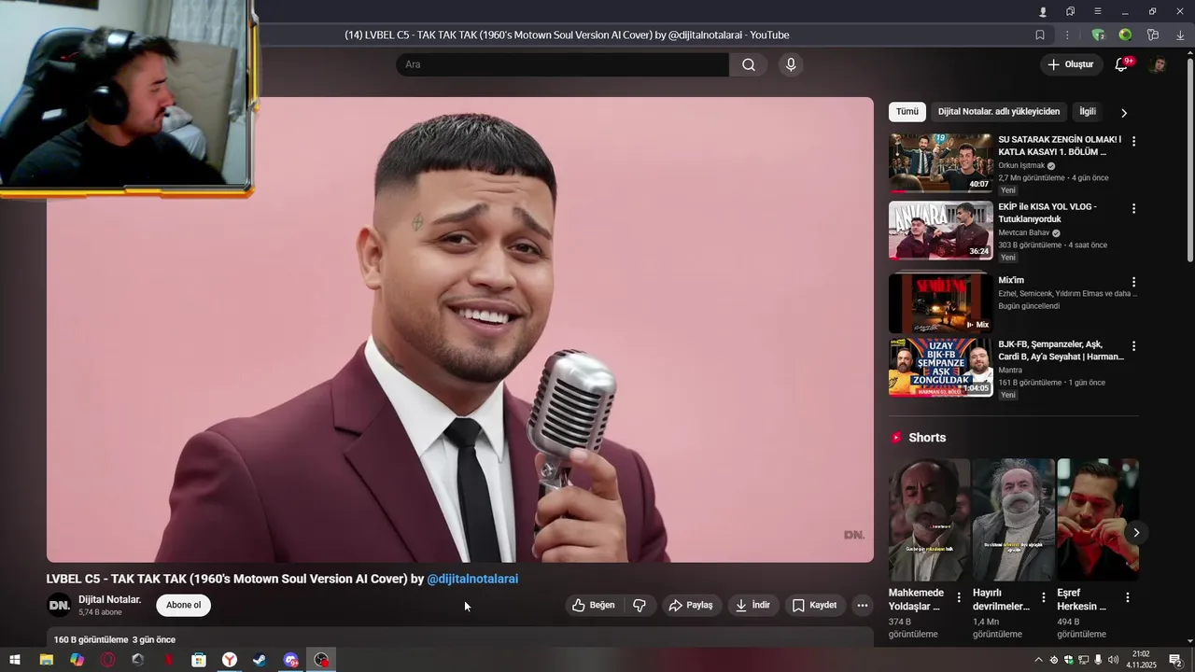Open Microsoft Store from taskbar
The image size is (1195, 672).
coord(199,660)
